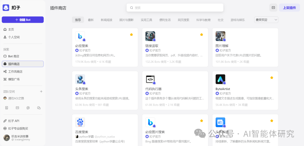Toggle favorite star on 必应搜索 card

(x=131, y=35)
